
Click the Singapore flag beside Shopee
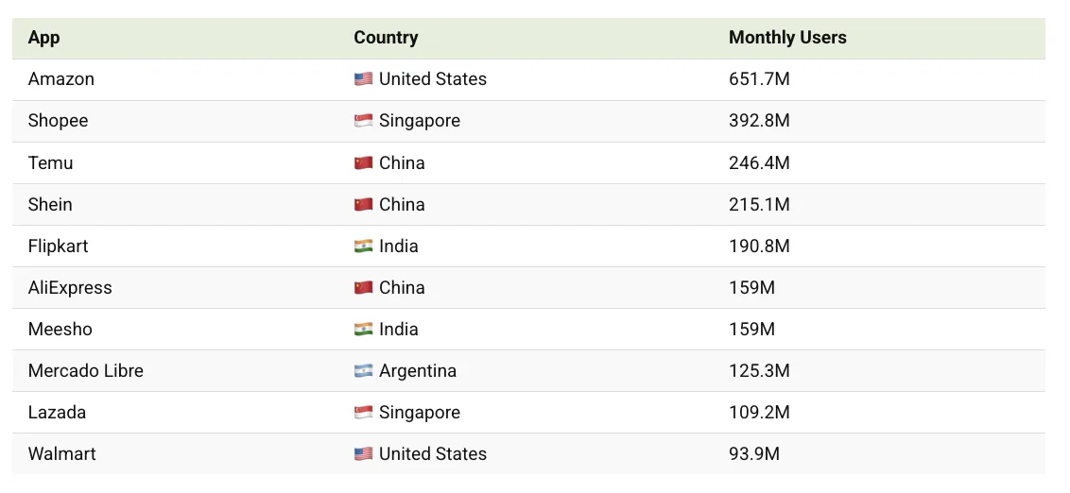tap(363, 121)
